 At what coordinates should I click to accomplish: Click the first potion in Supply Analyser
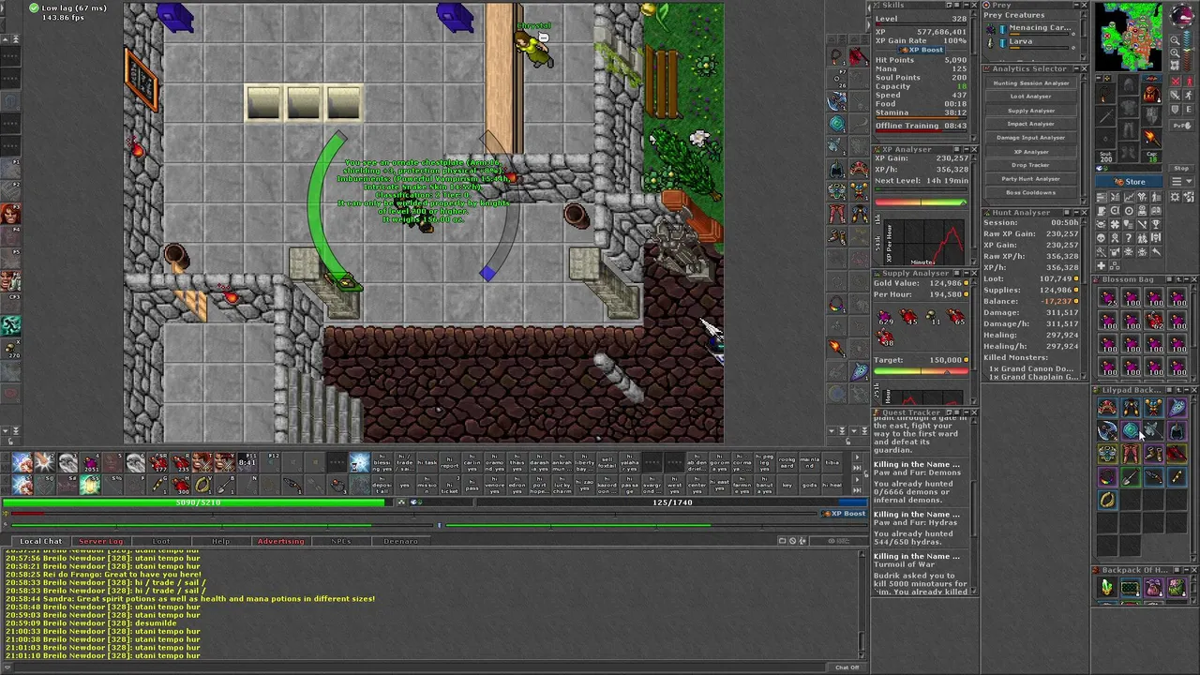point(886,316)
